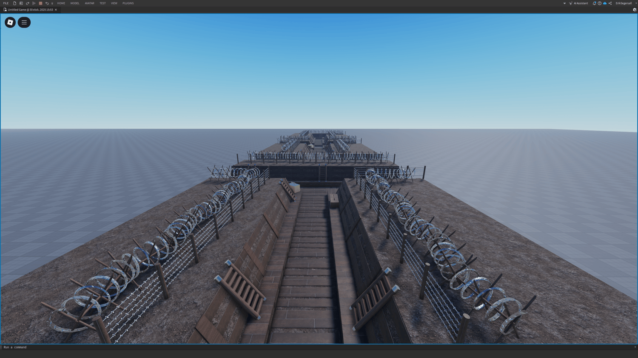Stop the playtest with the red Stop button
The image size is (638, 358).
click(40, 3)
